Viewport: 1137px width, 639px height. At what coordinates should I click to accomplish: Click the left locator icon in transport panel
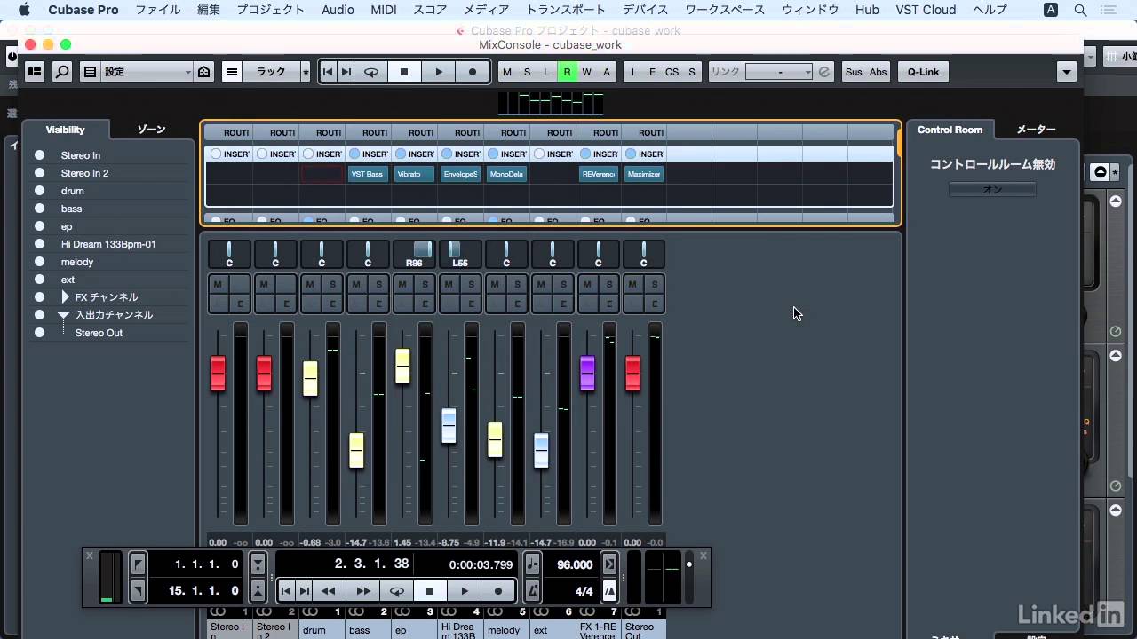[x=138, y=564]
